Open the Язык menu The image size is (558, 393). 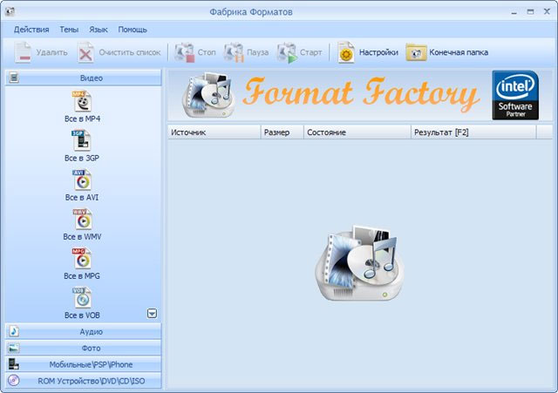pos(99,30)
